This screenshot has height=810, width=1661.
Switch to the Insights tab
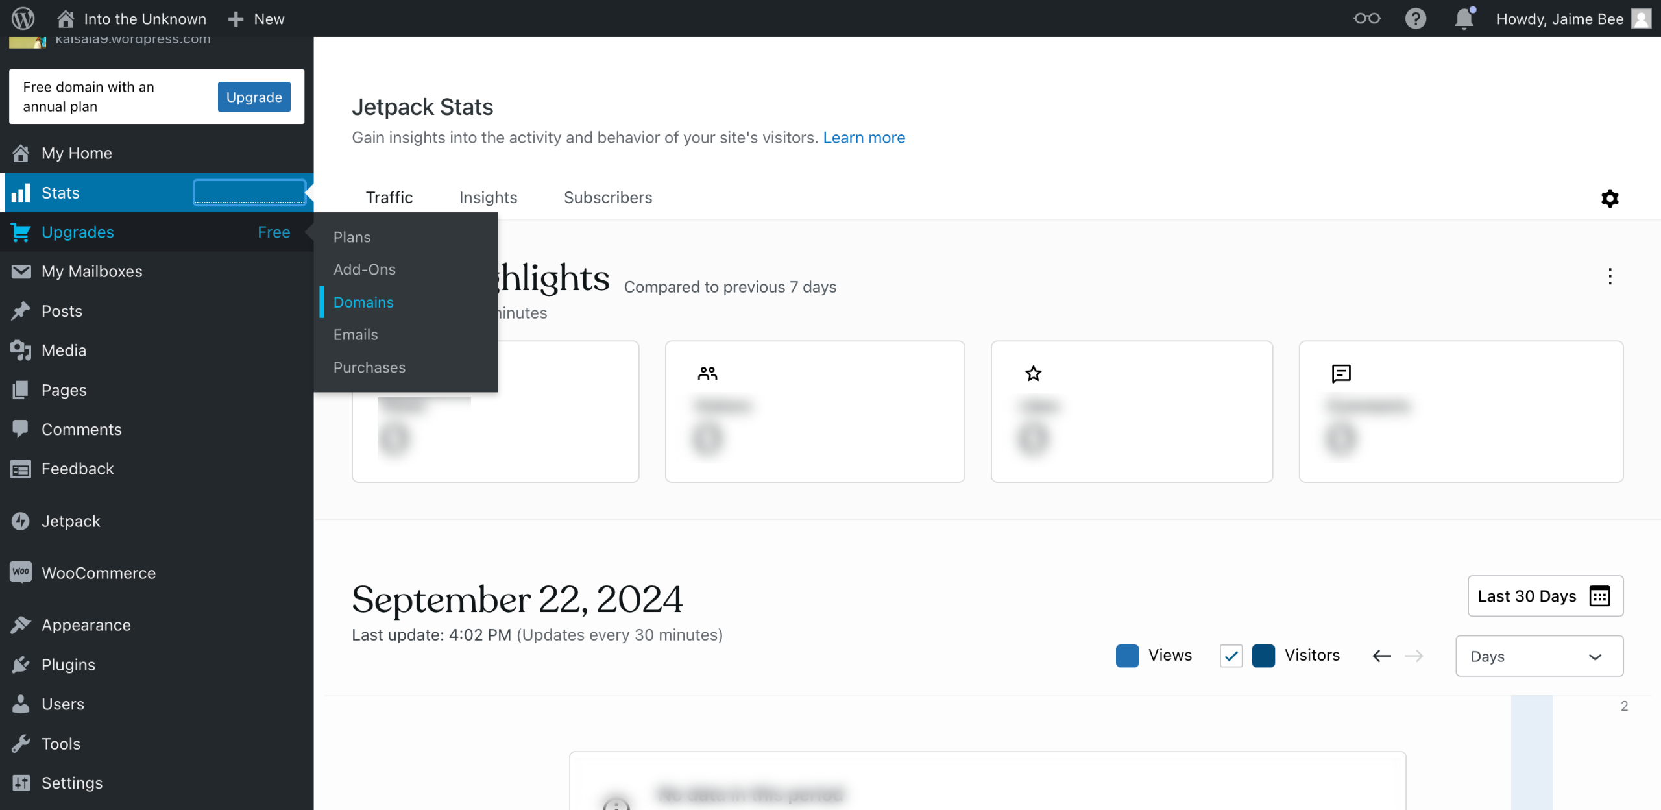pos(488,197)
